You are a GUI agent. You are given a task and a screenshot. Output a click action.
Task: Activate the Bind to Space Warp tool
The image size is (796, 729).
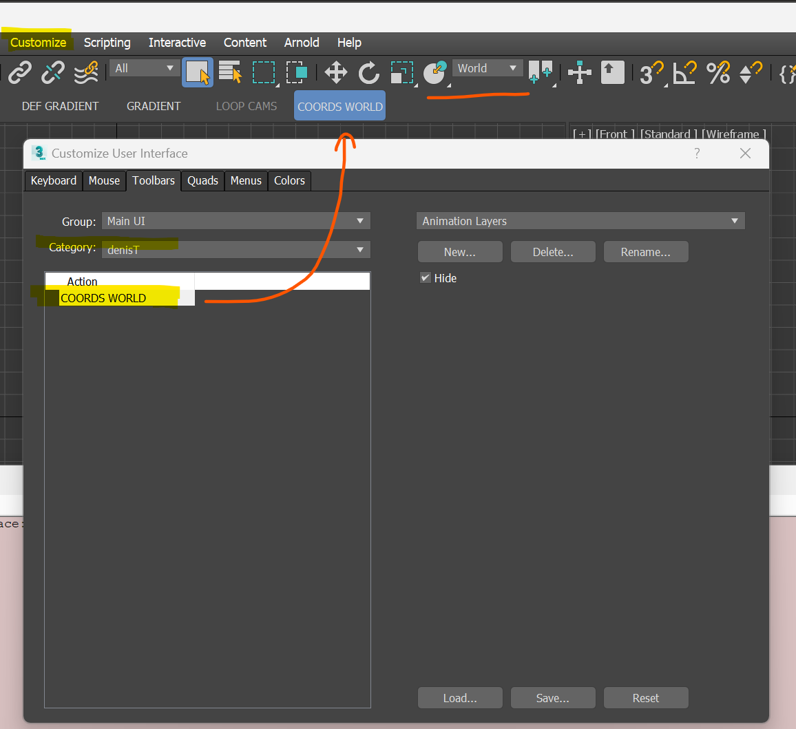point(85,72)
